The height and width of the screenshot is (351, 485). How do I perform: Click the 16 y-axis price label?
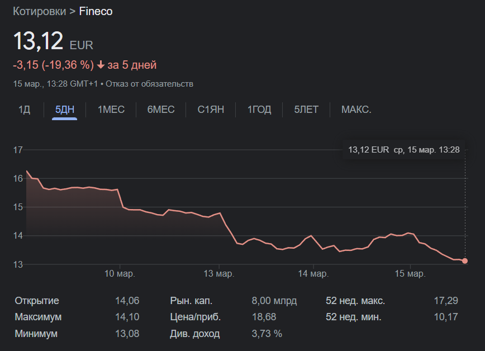(18, 179)
